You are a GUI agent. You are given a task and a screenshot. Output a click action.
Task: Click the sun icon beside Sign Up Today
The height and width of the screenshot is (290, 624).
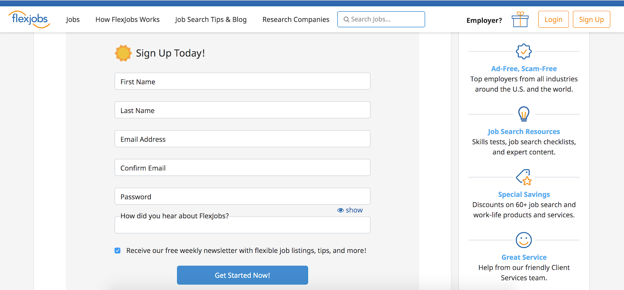tap(123, 53)
